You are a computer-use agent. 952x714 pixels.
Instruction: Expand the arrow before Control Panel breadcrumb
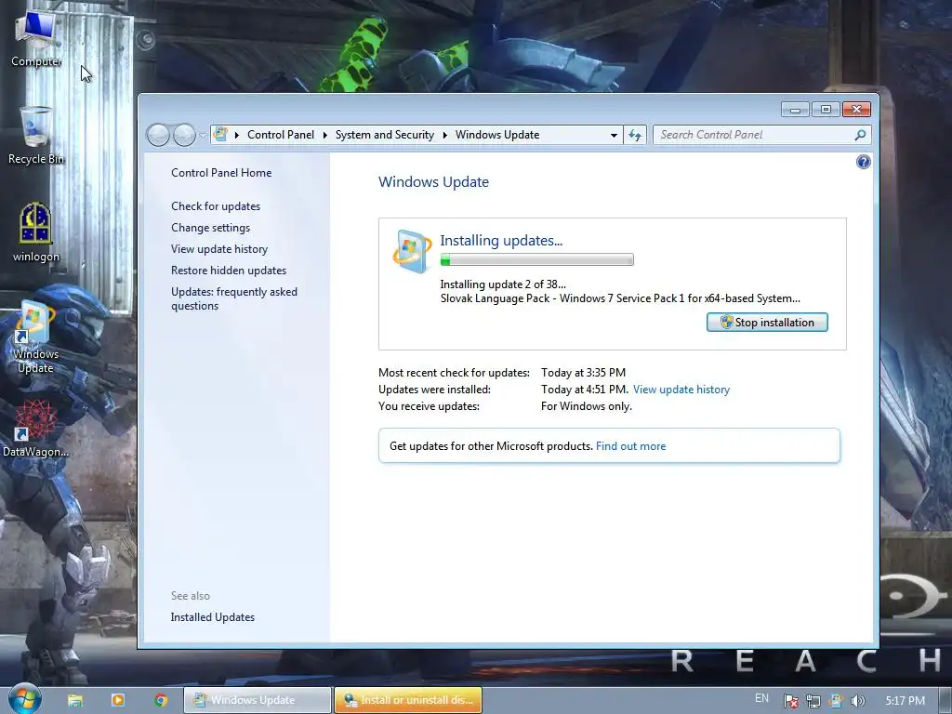pyautogui.click(x=237, y=135)
